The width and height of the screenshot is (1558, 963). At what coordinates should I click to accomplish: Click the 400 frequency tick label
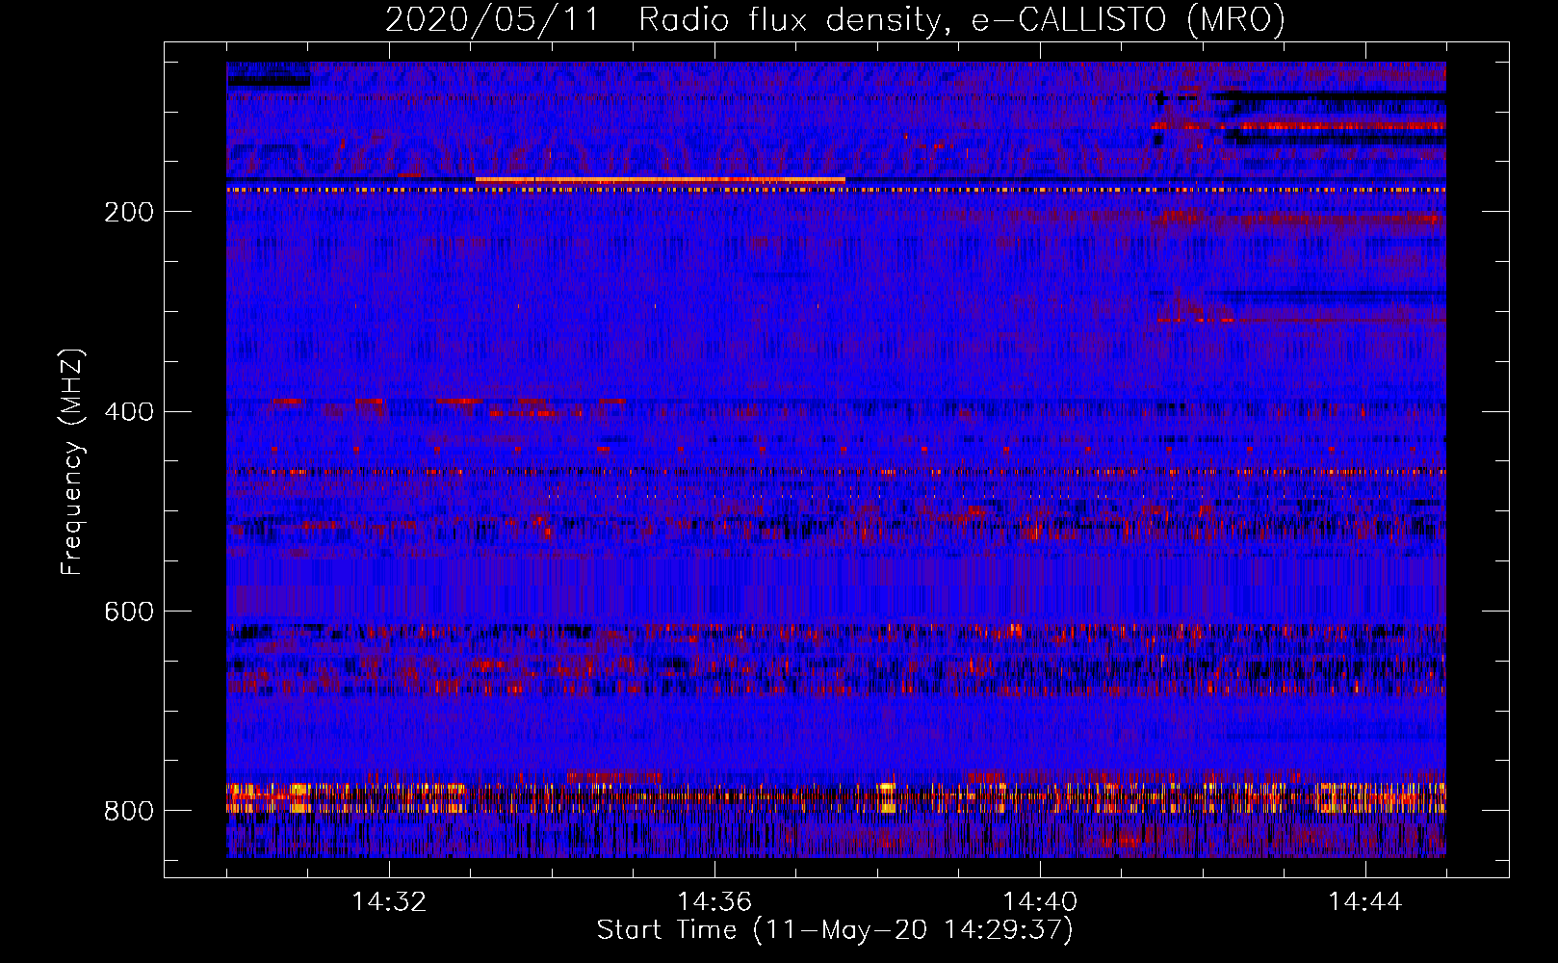(129, 412)
